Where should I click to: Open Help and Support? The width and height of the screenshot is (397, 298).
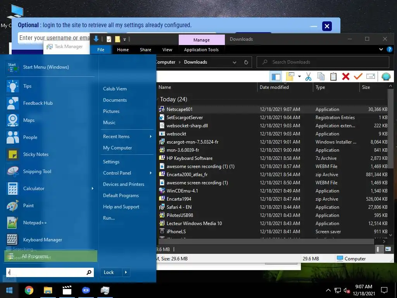(121, 207)
